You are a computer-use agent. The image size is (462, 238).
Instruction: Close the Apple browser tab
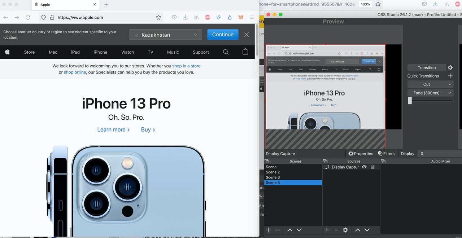(95, 5)
